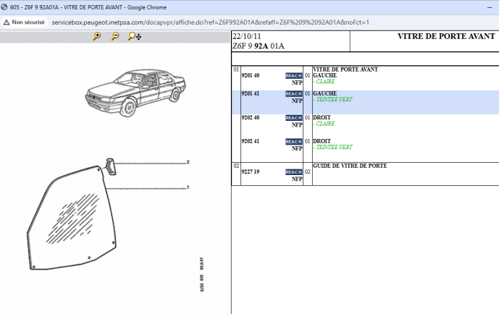Click the door glass drawing in diagram
The image size is (499, 314).
(x=72, y=218)
